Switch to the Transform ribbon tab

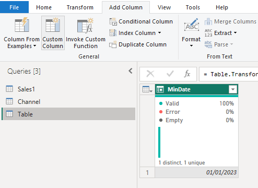click(80, 7)
